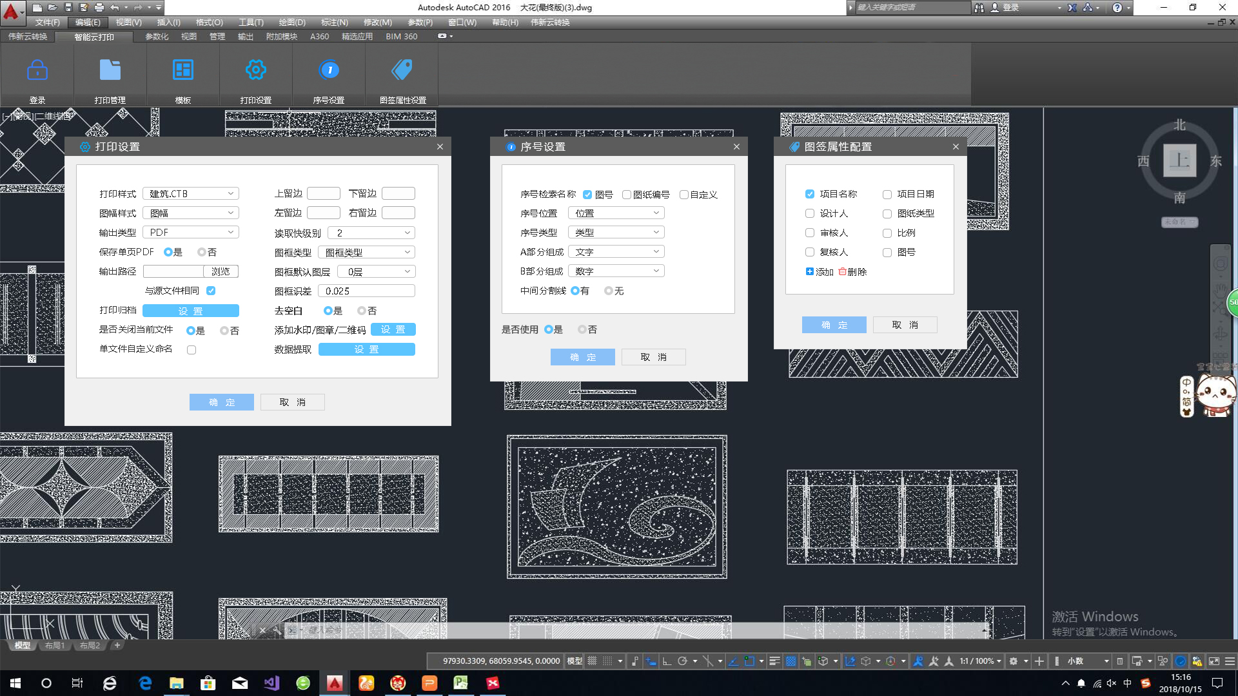Select 否 for 去空白
Screen dimensions: 1238x696
point(362,311)
